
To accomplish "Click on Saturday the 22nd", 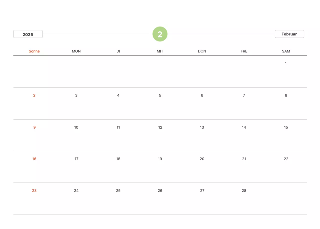I will click(286, 159).
